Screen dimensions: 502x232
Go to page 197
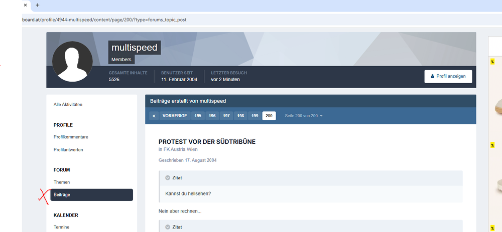[x=226, y=116]
